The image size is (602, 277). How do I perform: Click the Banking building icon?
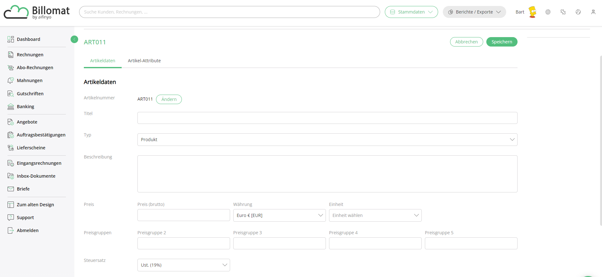tap(11, 107)
